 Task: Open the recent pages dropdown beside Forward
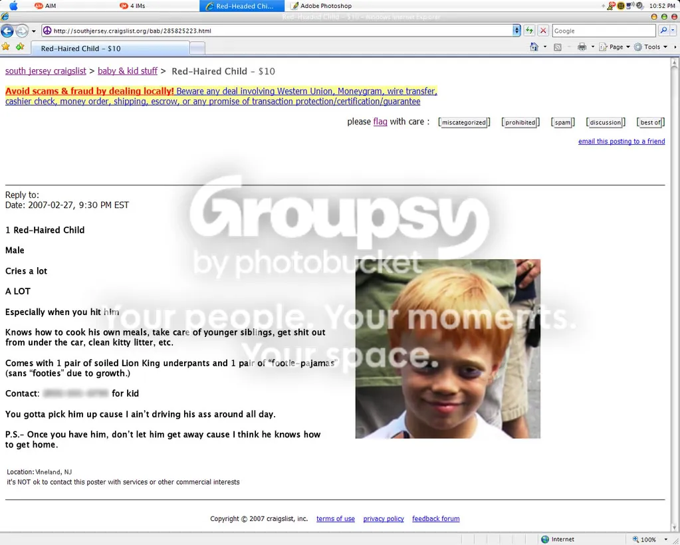(33, 31)
